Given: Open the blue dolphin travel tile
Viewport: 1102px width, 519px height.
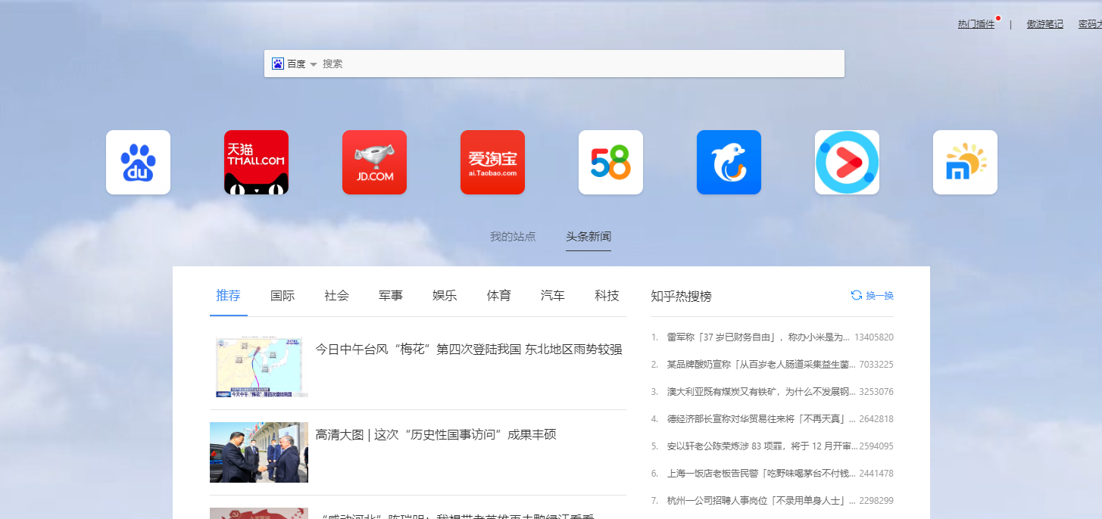Looking at the screenshot, I should (729, 162).
